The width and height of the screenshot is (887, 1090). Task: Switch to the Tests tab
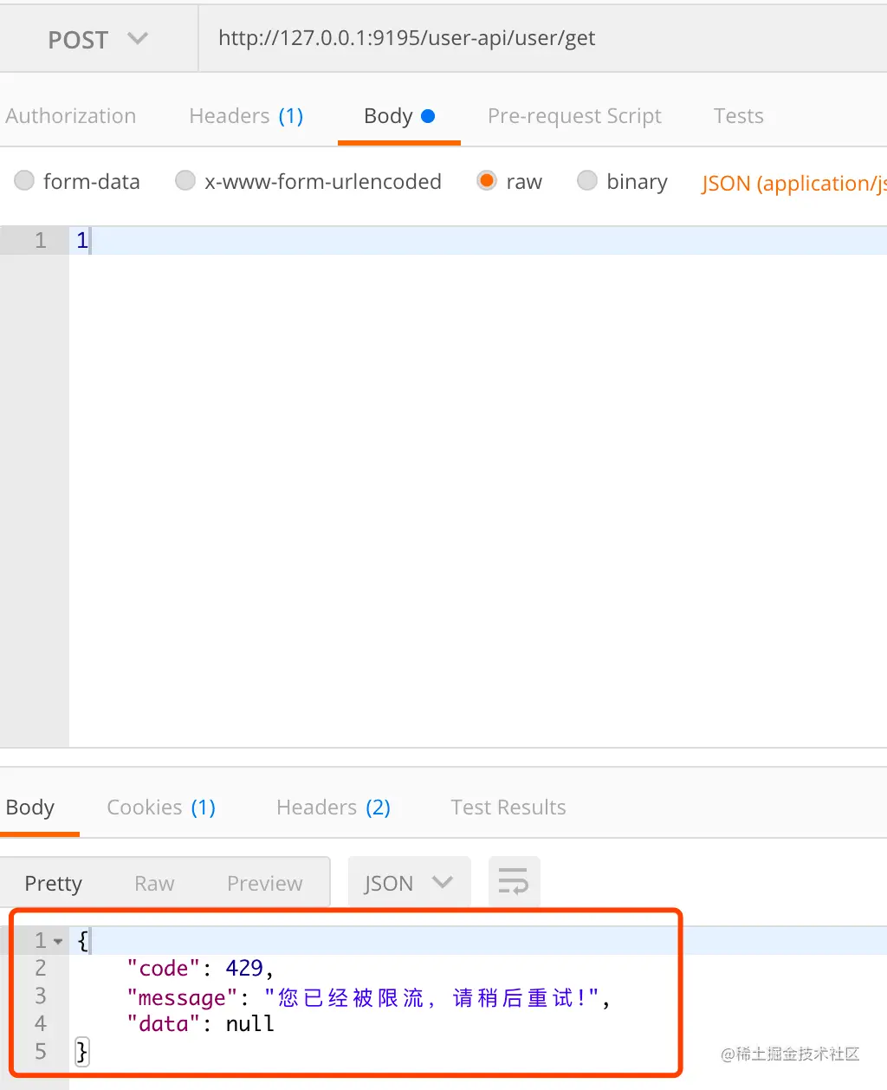coord(738,116)
